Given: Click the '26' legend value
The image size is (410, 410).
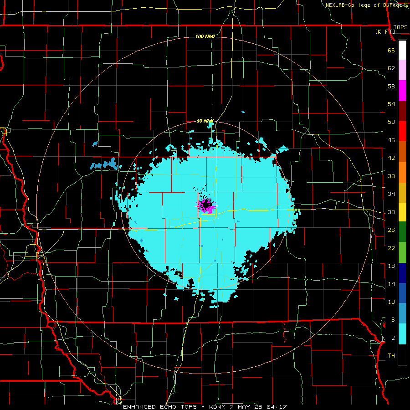Looking at the screenshot, I should point(391,230).
